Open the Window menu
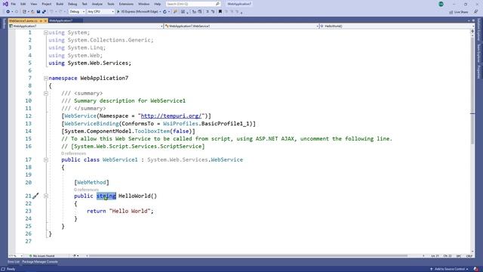This screenshot has height=272, width=483. [143, 4]
